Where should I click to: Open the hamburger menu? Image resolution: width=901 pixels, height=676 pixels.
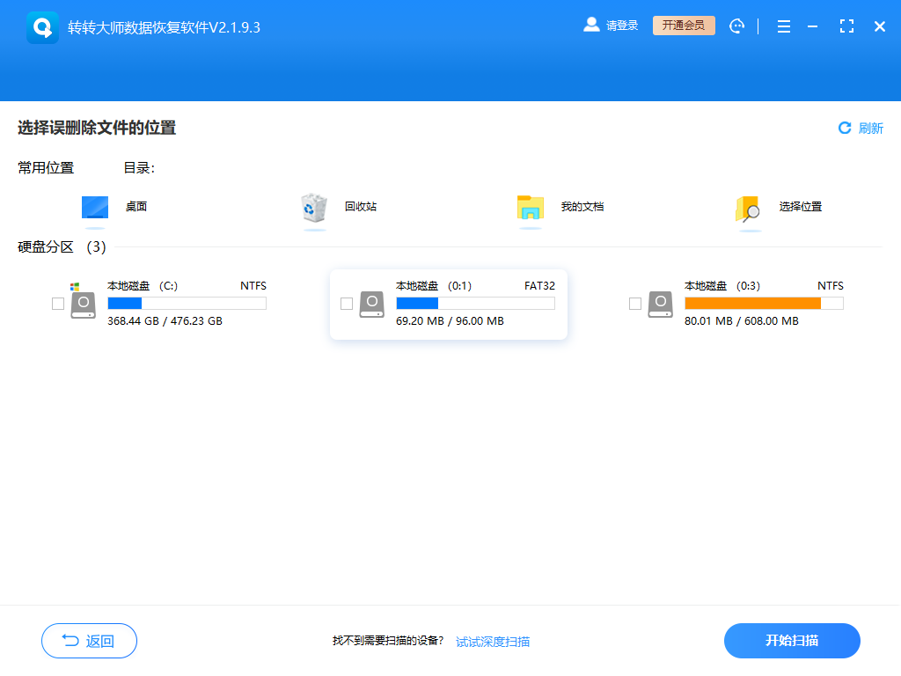tap(783, 26)
